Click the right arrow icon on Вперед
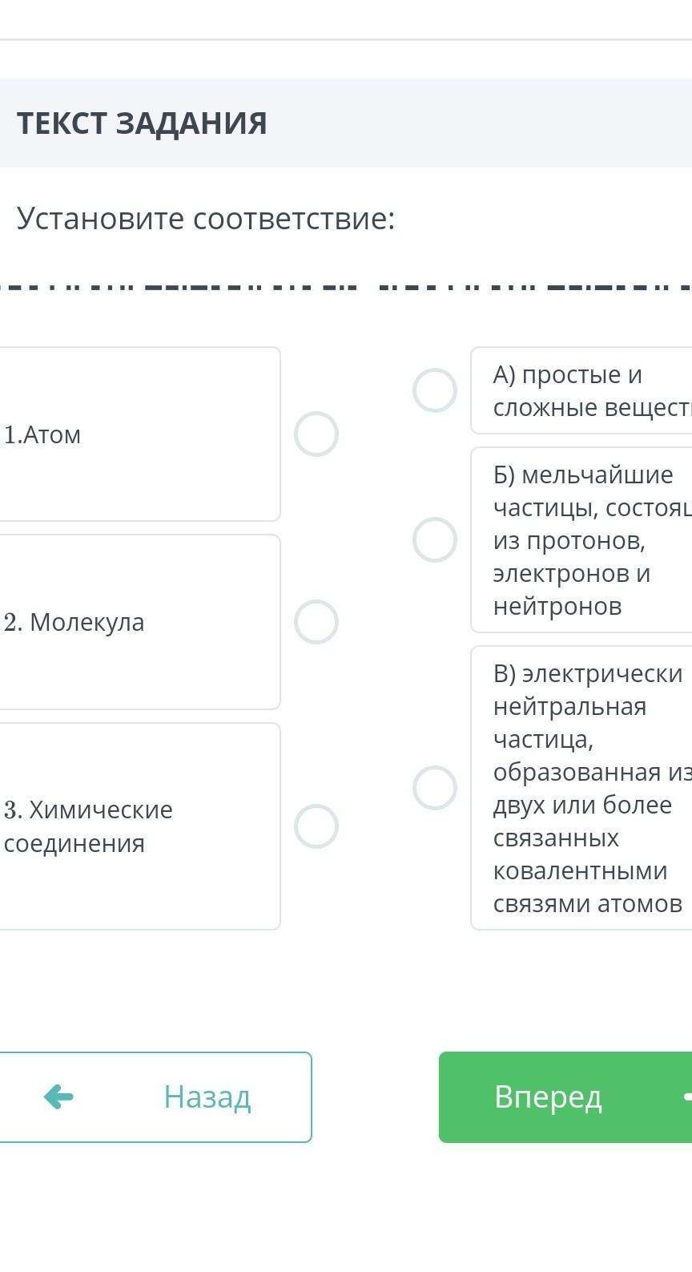Screen dimensions: 692x1272 tap(687, 1096)
